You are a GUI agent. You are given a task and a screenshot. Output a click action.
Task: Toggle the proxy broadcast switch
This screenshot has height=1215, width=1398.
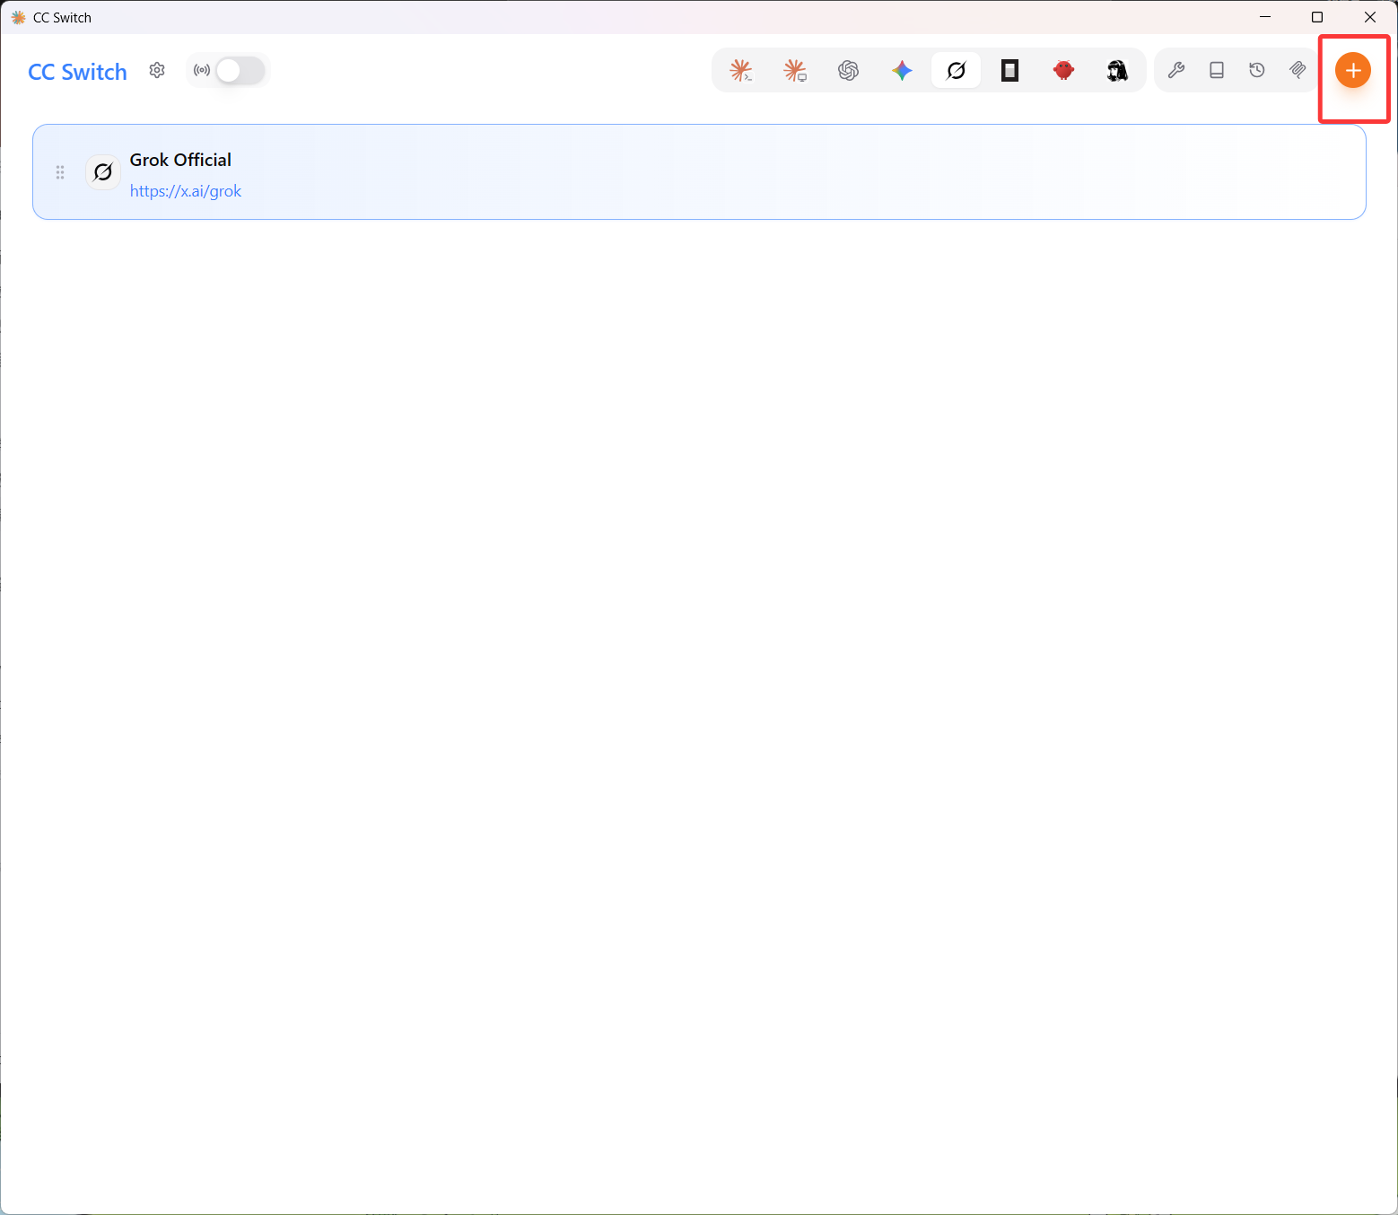pyautogui.click(x=240, y=71)
